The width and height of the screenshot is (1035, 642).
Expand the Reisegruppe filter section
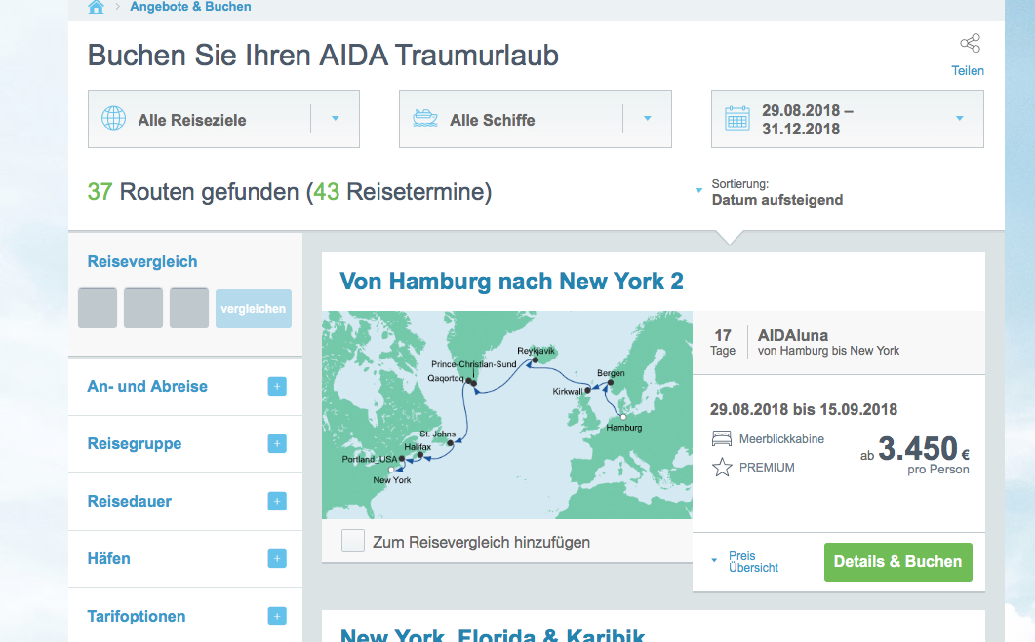[277, 444]
